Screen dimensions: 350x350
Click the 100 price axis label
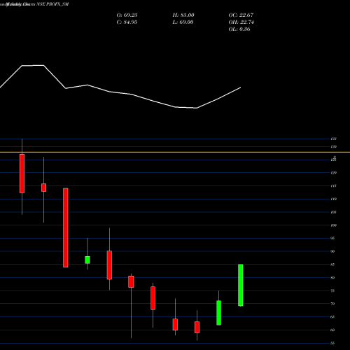pyautogui.click(x=333, y=225)
